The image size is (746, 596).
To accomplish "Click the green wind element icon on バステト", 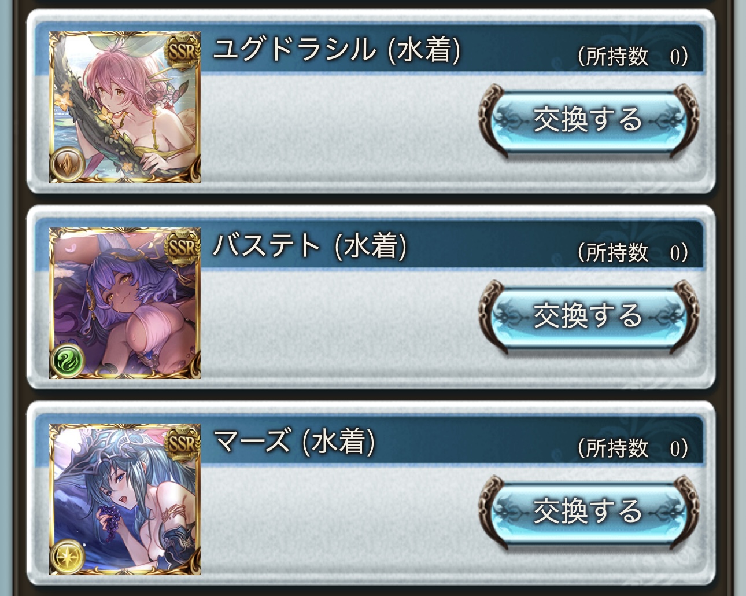I will 68,360.
